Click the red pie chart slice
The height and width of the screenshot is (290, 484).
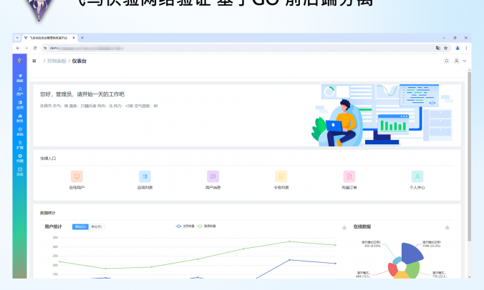tap(392, 270)
